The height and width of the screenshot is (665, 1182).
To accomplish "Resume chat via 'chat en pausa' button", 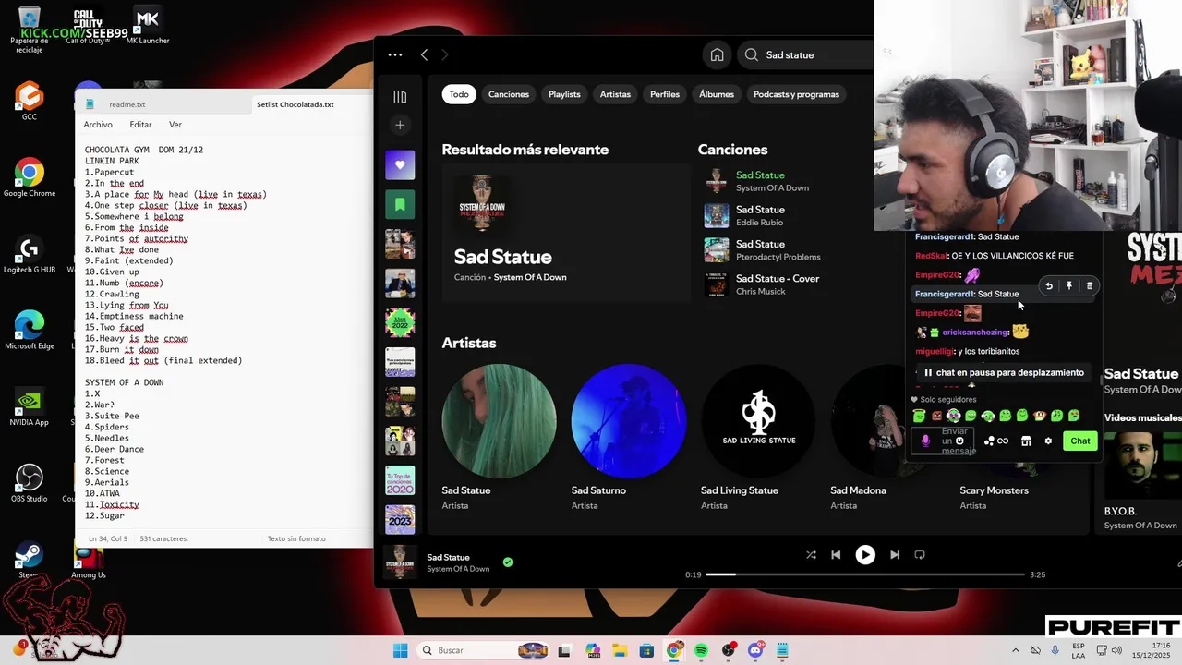I will [x=1003, y=373].
